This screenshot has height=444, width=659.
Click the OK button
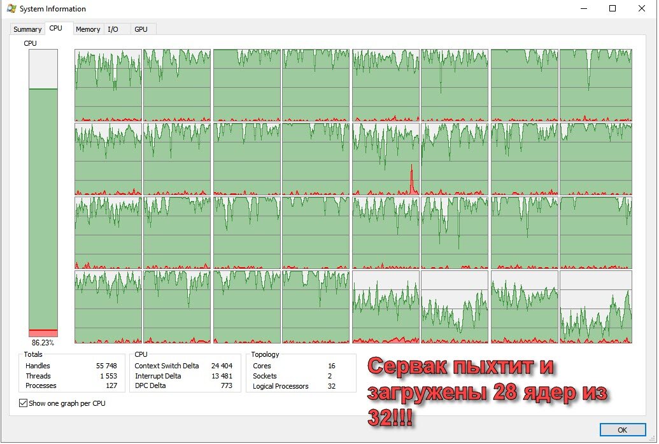point(623,430)
